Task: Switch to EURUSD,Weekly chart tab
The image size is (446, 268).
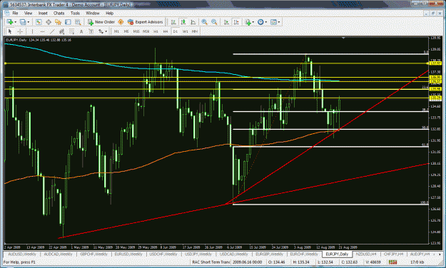Action: [x=128, y=254]
